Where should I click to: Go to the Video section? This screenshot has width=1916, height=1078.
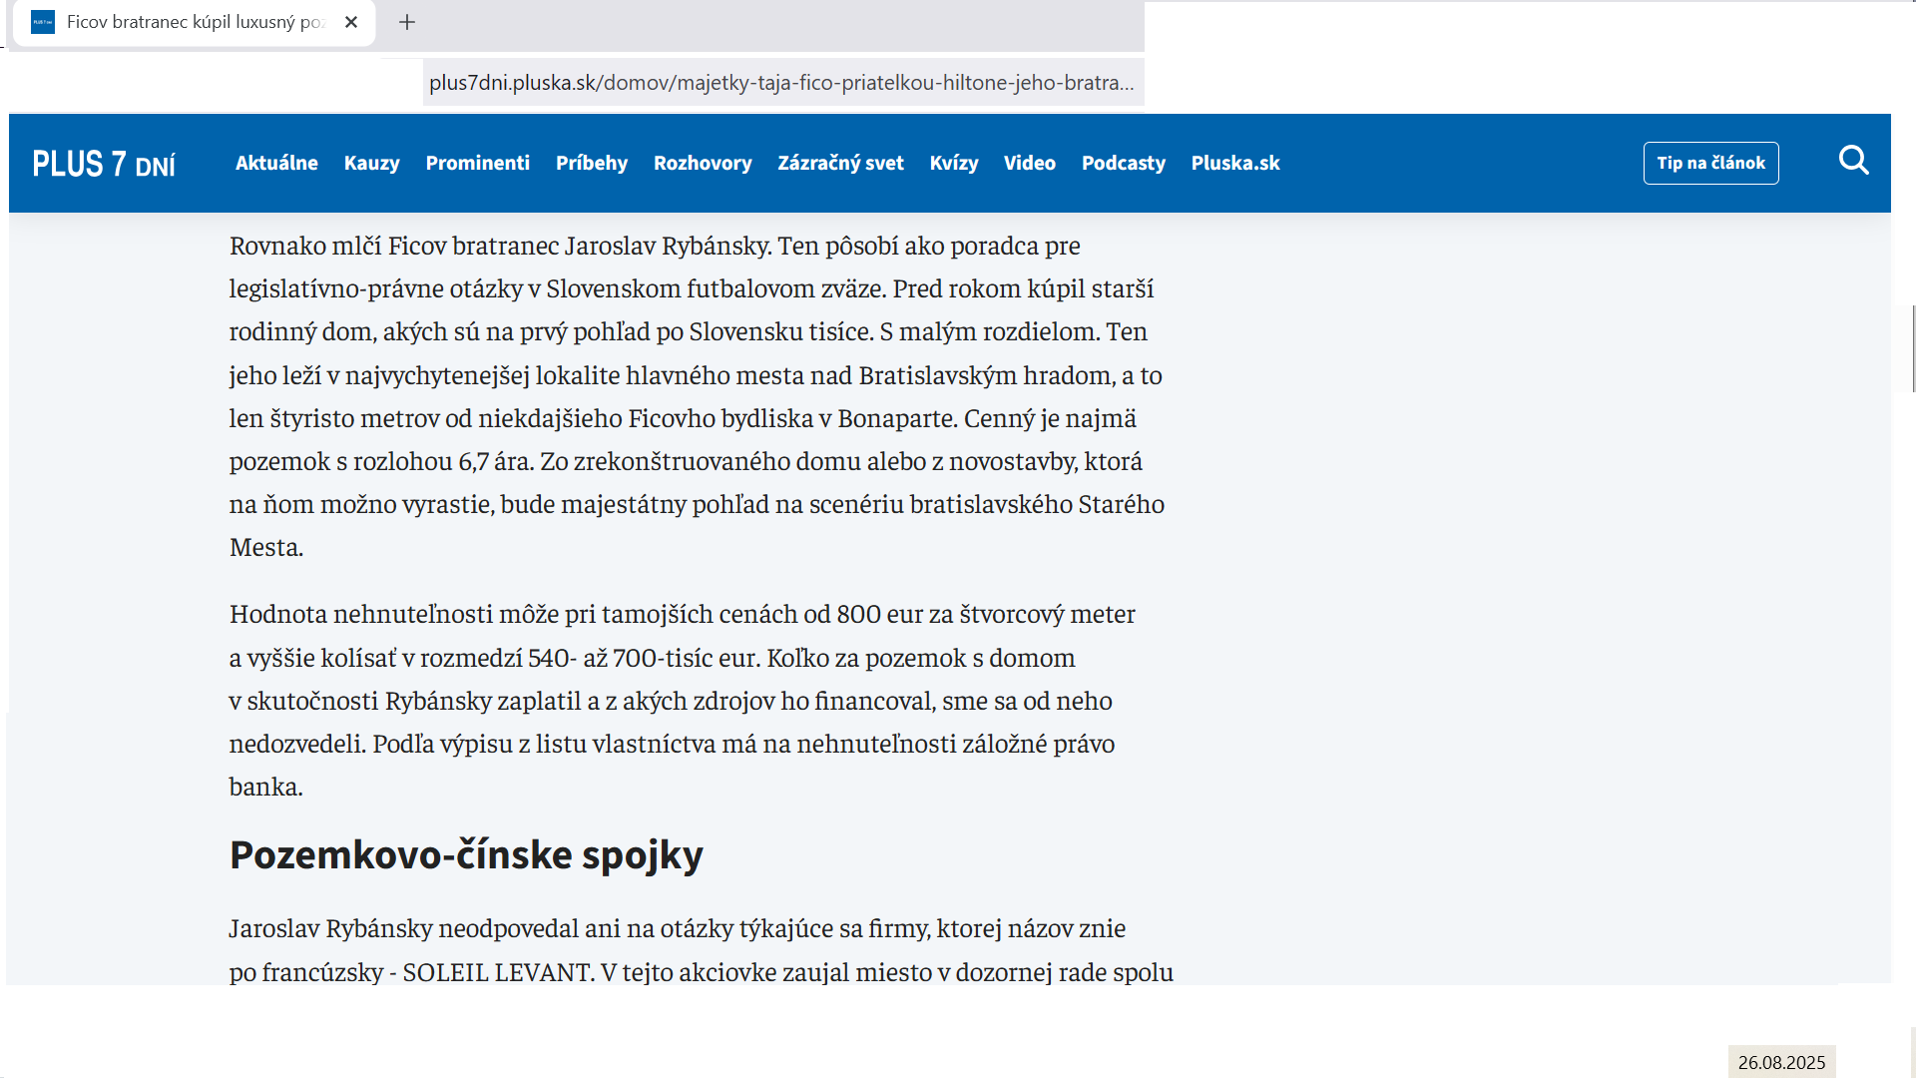1030,163
